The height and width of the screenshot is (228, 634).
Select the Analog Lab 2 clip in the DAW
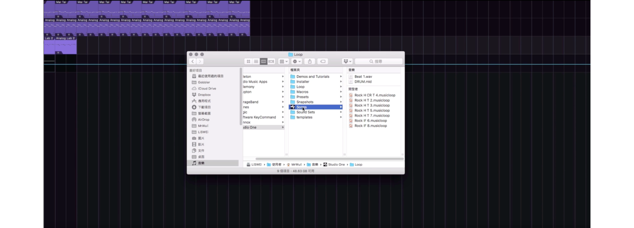click(x=66, y=45)
